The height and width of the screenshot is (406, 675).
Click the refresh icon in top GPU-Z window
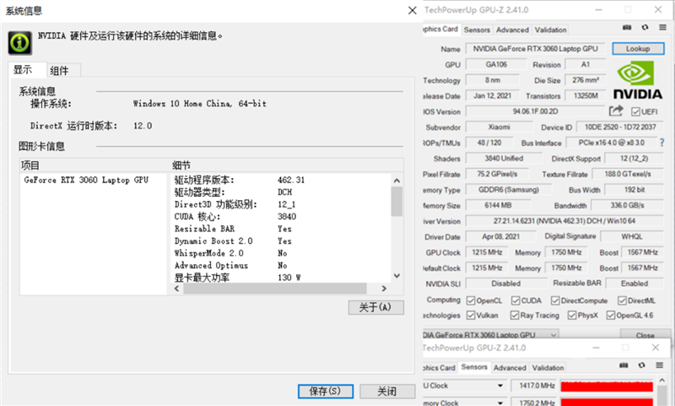click(x=645, y=28)
